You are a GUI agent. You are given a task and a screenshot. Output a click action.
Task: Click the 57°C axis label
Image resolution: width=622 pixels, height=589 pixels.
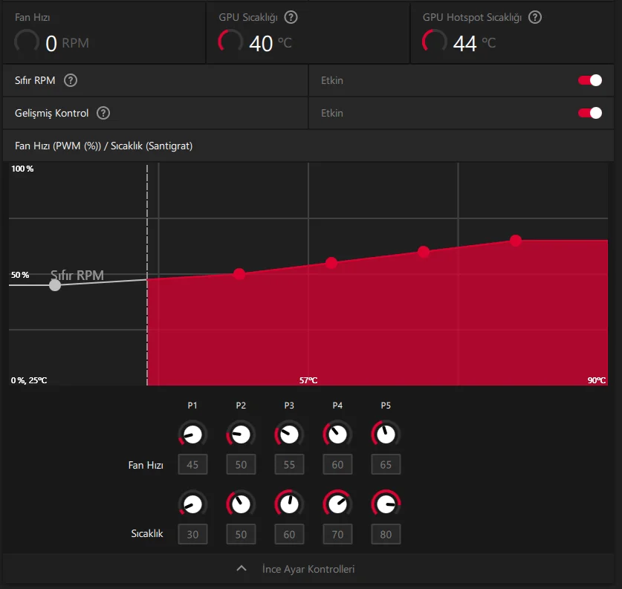click(x=308, y=380)
